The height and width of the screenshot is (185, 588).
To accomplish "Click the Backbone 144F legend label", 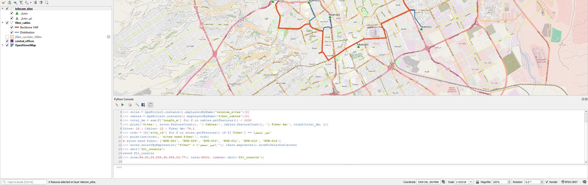I will tap(29, 27).
